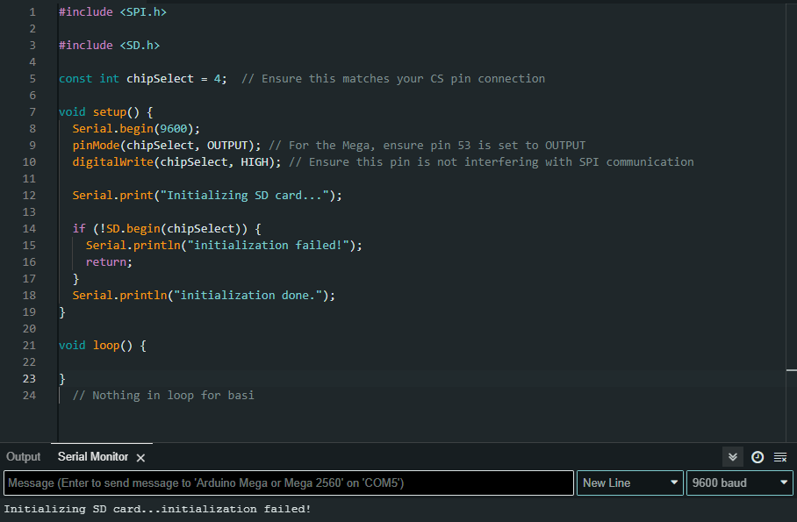
Task: Click line number 23 in the gutter
Action: [x=30, y=379]
